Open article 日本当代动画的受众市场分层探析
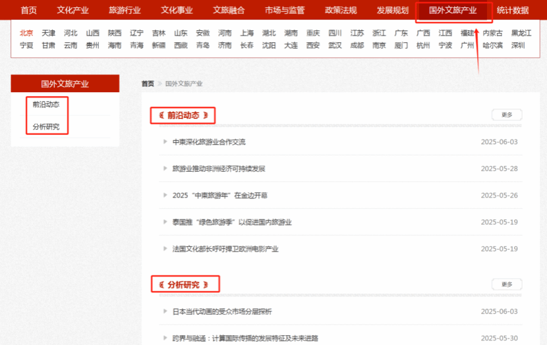This screenshot has width=547, height=345. point(221,311)
